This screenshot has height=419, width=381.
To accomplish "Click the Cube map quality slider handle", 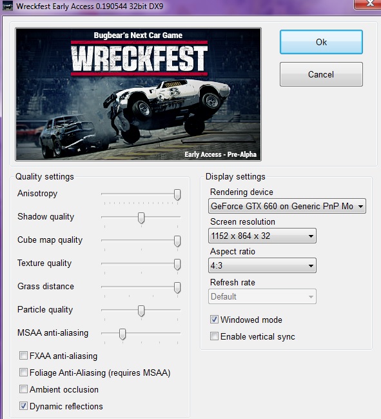I will [x=177, y=241].
